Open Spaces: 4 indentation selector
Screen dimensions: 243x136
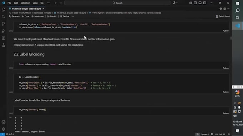click(x=205, y=134)
